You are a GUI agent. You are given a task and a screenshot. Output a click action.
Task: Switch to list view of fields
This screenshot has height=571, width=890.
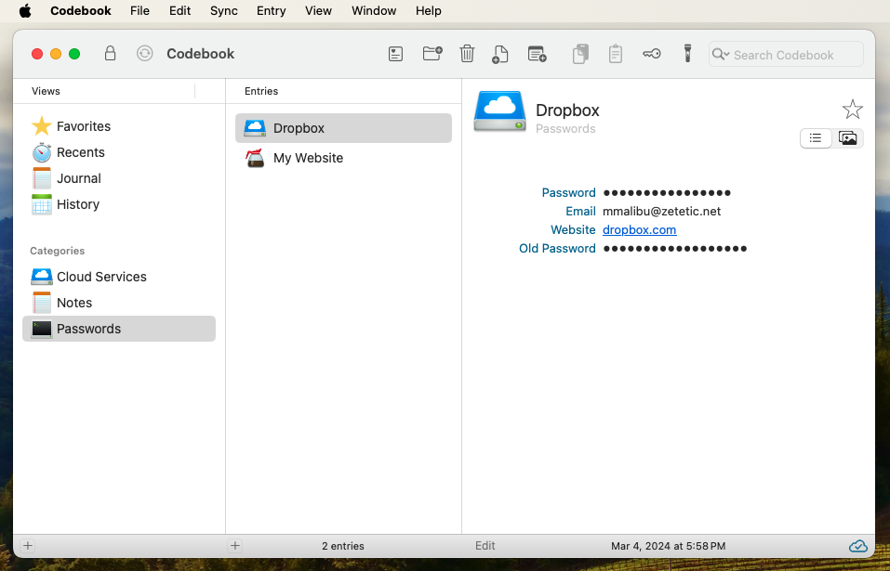816,137
